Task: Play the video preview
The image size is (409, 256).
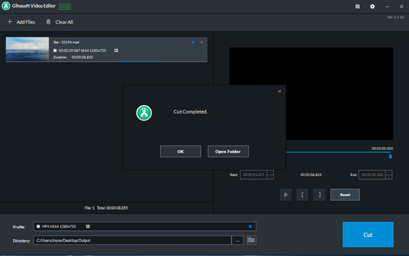Action: point(286,195)
